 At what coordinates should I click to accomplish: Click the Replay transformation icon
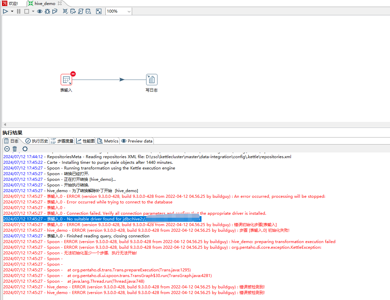[55, 11]
